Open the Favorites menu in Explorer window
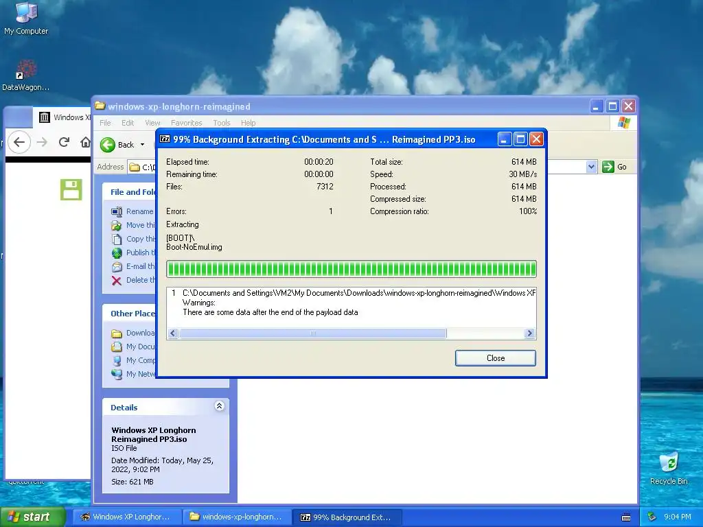The height and width of the screenshot is (527, 703). click(187, 123)
